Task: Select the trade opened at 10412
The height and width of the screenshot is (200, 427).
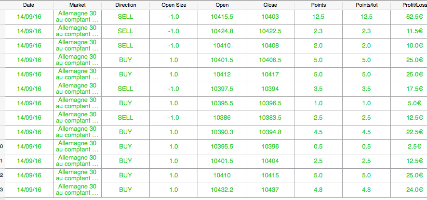Action: pos(213,75)
